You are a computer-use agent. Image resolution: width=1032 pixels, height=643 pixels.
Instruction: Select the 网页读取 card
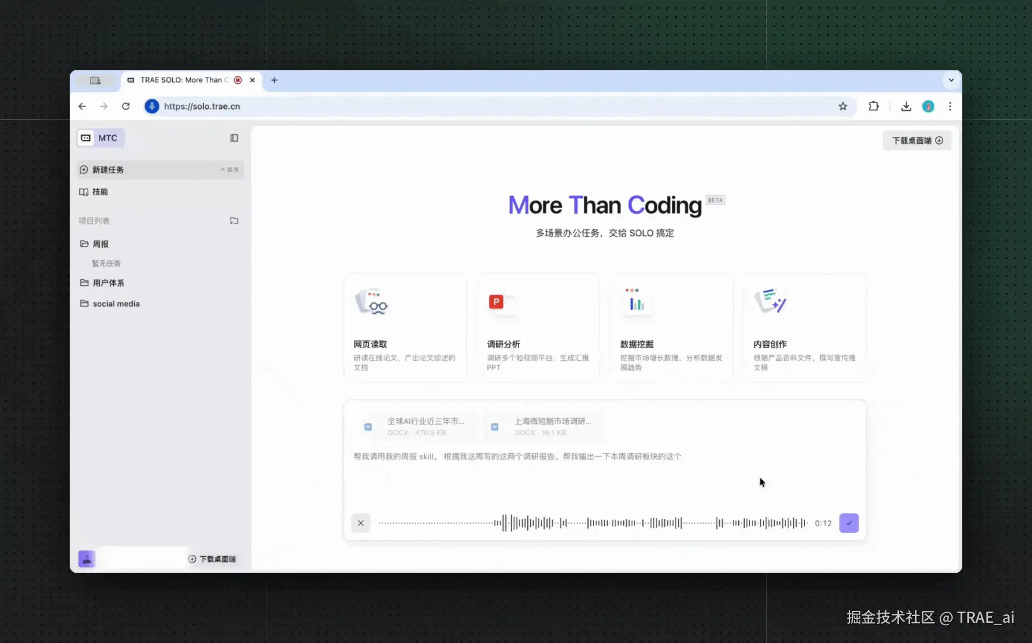(x=405, y=327)
